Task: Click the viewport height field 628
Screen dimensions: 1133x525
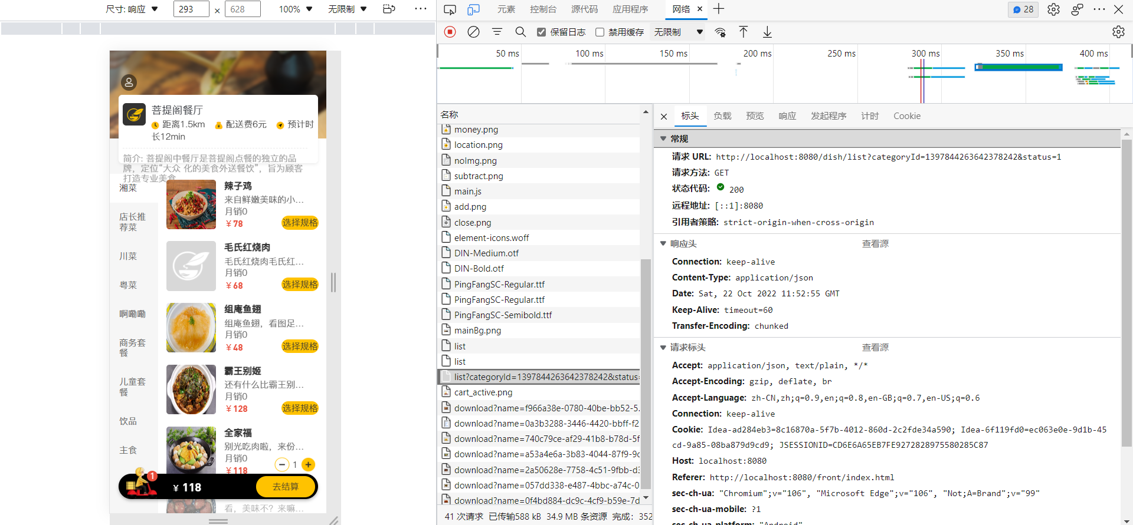Action: pyautogui.click(x=242, y=9)
